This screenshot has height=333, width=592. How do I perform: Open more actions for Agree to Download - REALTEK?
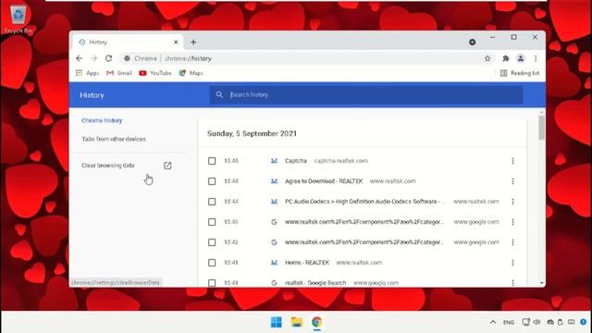click(x=512, y=181)
